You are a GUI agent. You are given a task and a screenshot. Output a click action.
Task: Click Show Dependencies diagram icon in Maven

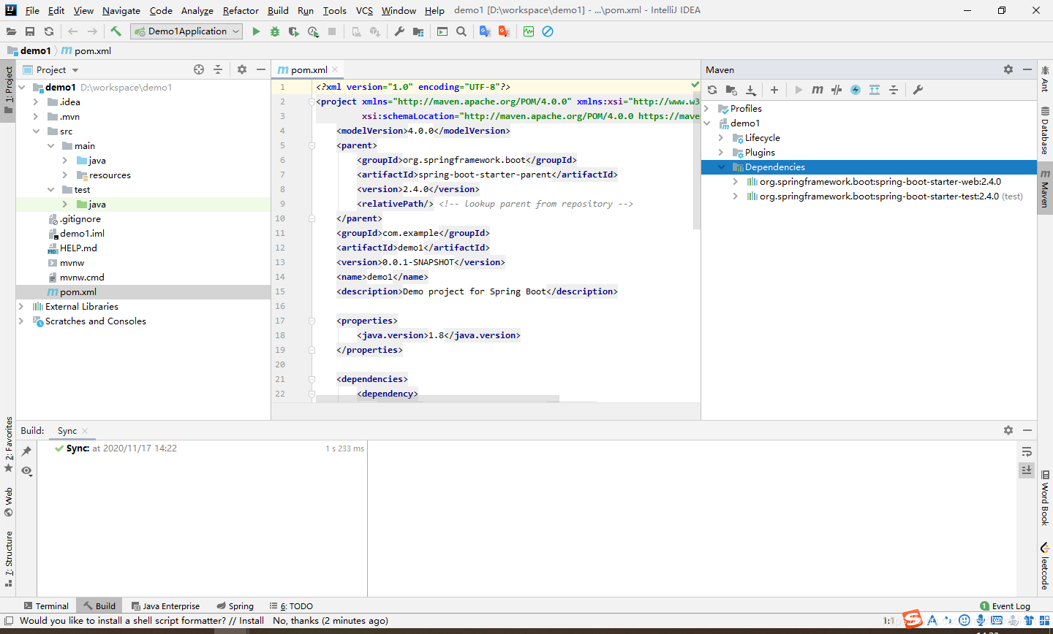(x=875, y=90)
